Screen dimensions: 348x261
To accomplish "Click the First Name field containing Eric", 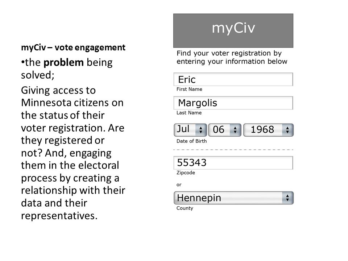I will coord(233,79).
